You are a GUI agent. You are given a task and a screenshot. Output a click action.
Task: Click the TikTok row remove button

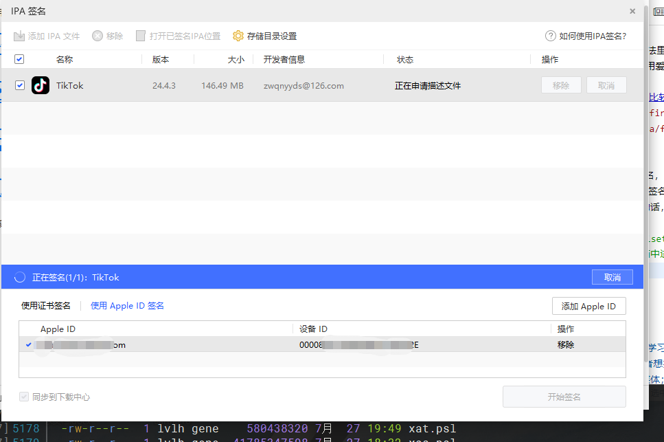click(x=561, y=85)
